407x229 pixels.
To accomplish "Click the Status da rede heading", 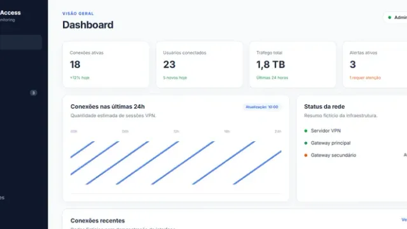I will pos(324,107).
